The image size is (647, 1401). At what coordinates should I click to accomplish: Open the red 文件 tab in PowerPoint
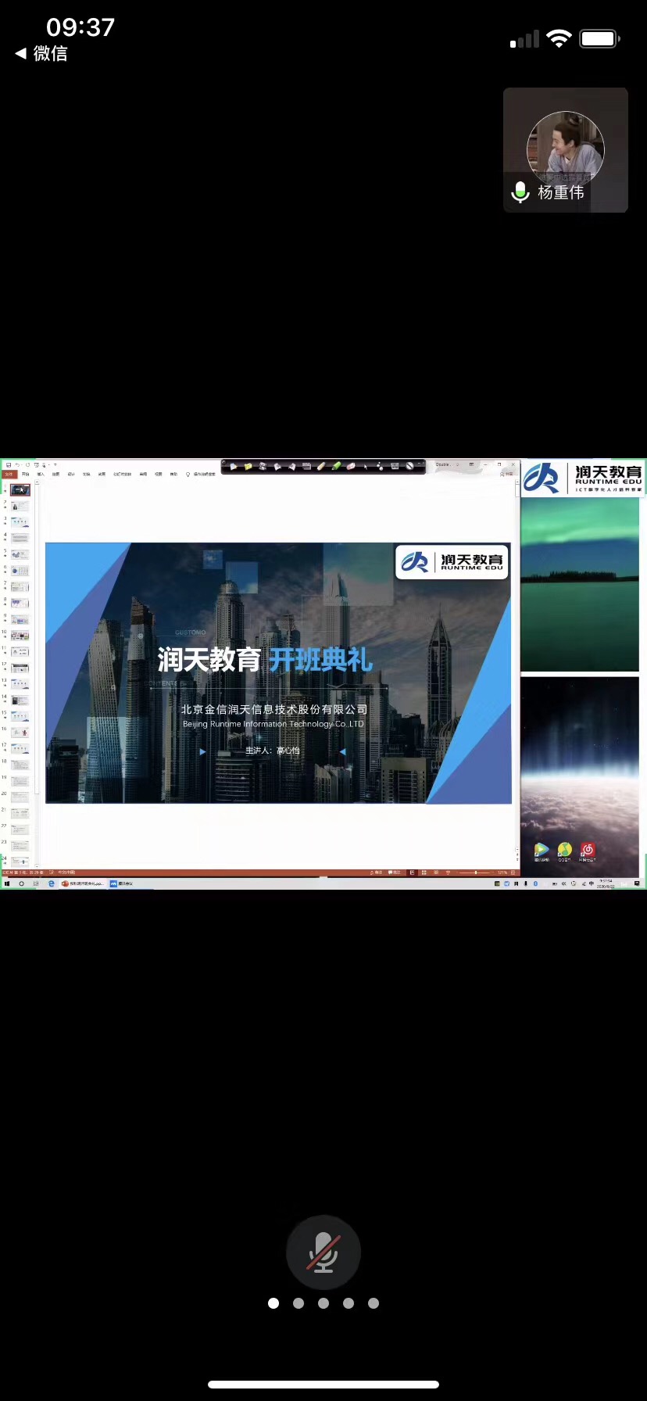click(9, 474)
